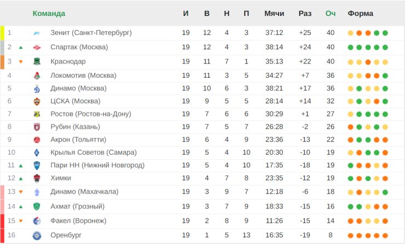Click Zenit's most recent green form dot
This screenshot has width=405, height=244.
coord(385,33)
